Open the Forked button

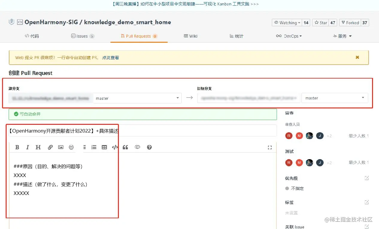pos(350,23)
